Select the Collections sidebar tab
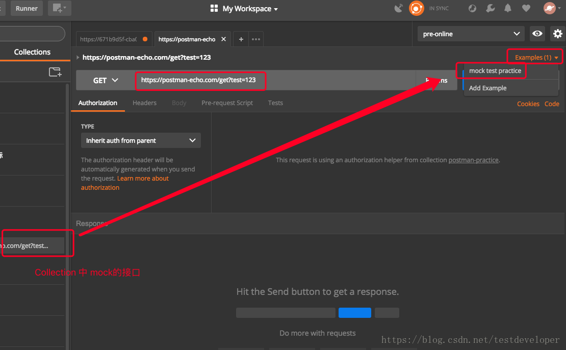 point(32,52)
